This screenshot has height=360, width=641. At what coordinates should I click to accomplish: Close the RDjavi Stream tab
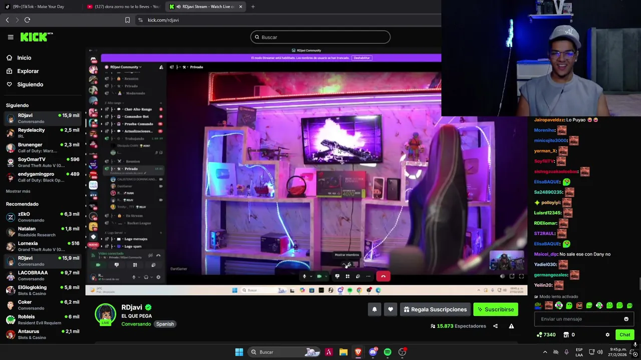point(240,6)
